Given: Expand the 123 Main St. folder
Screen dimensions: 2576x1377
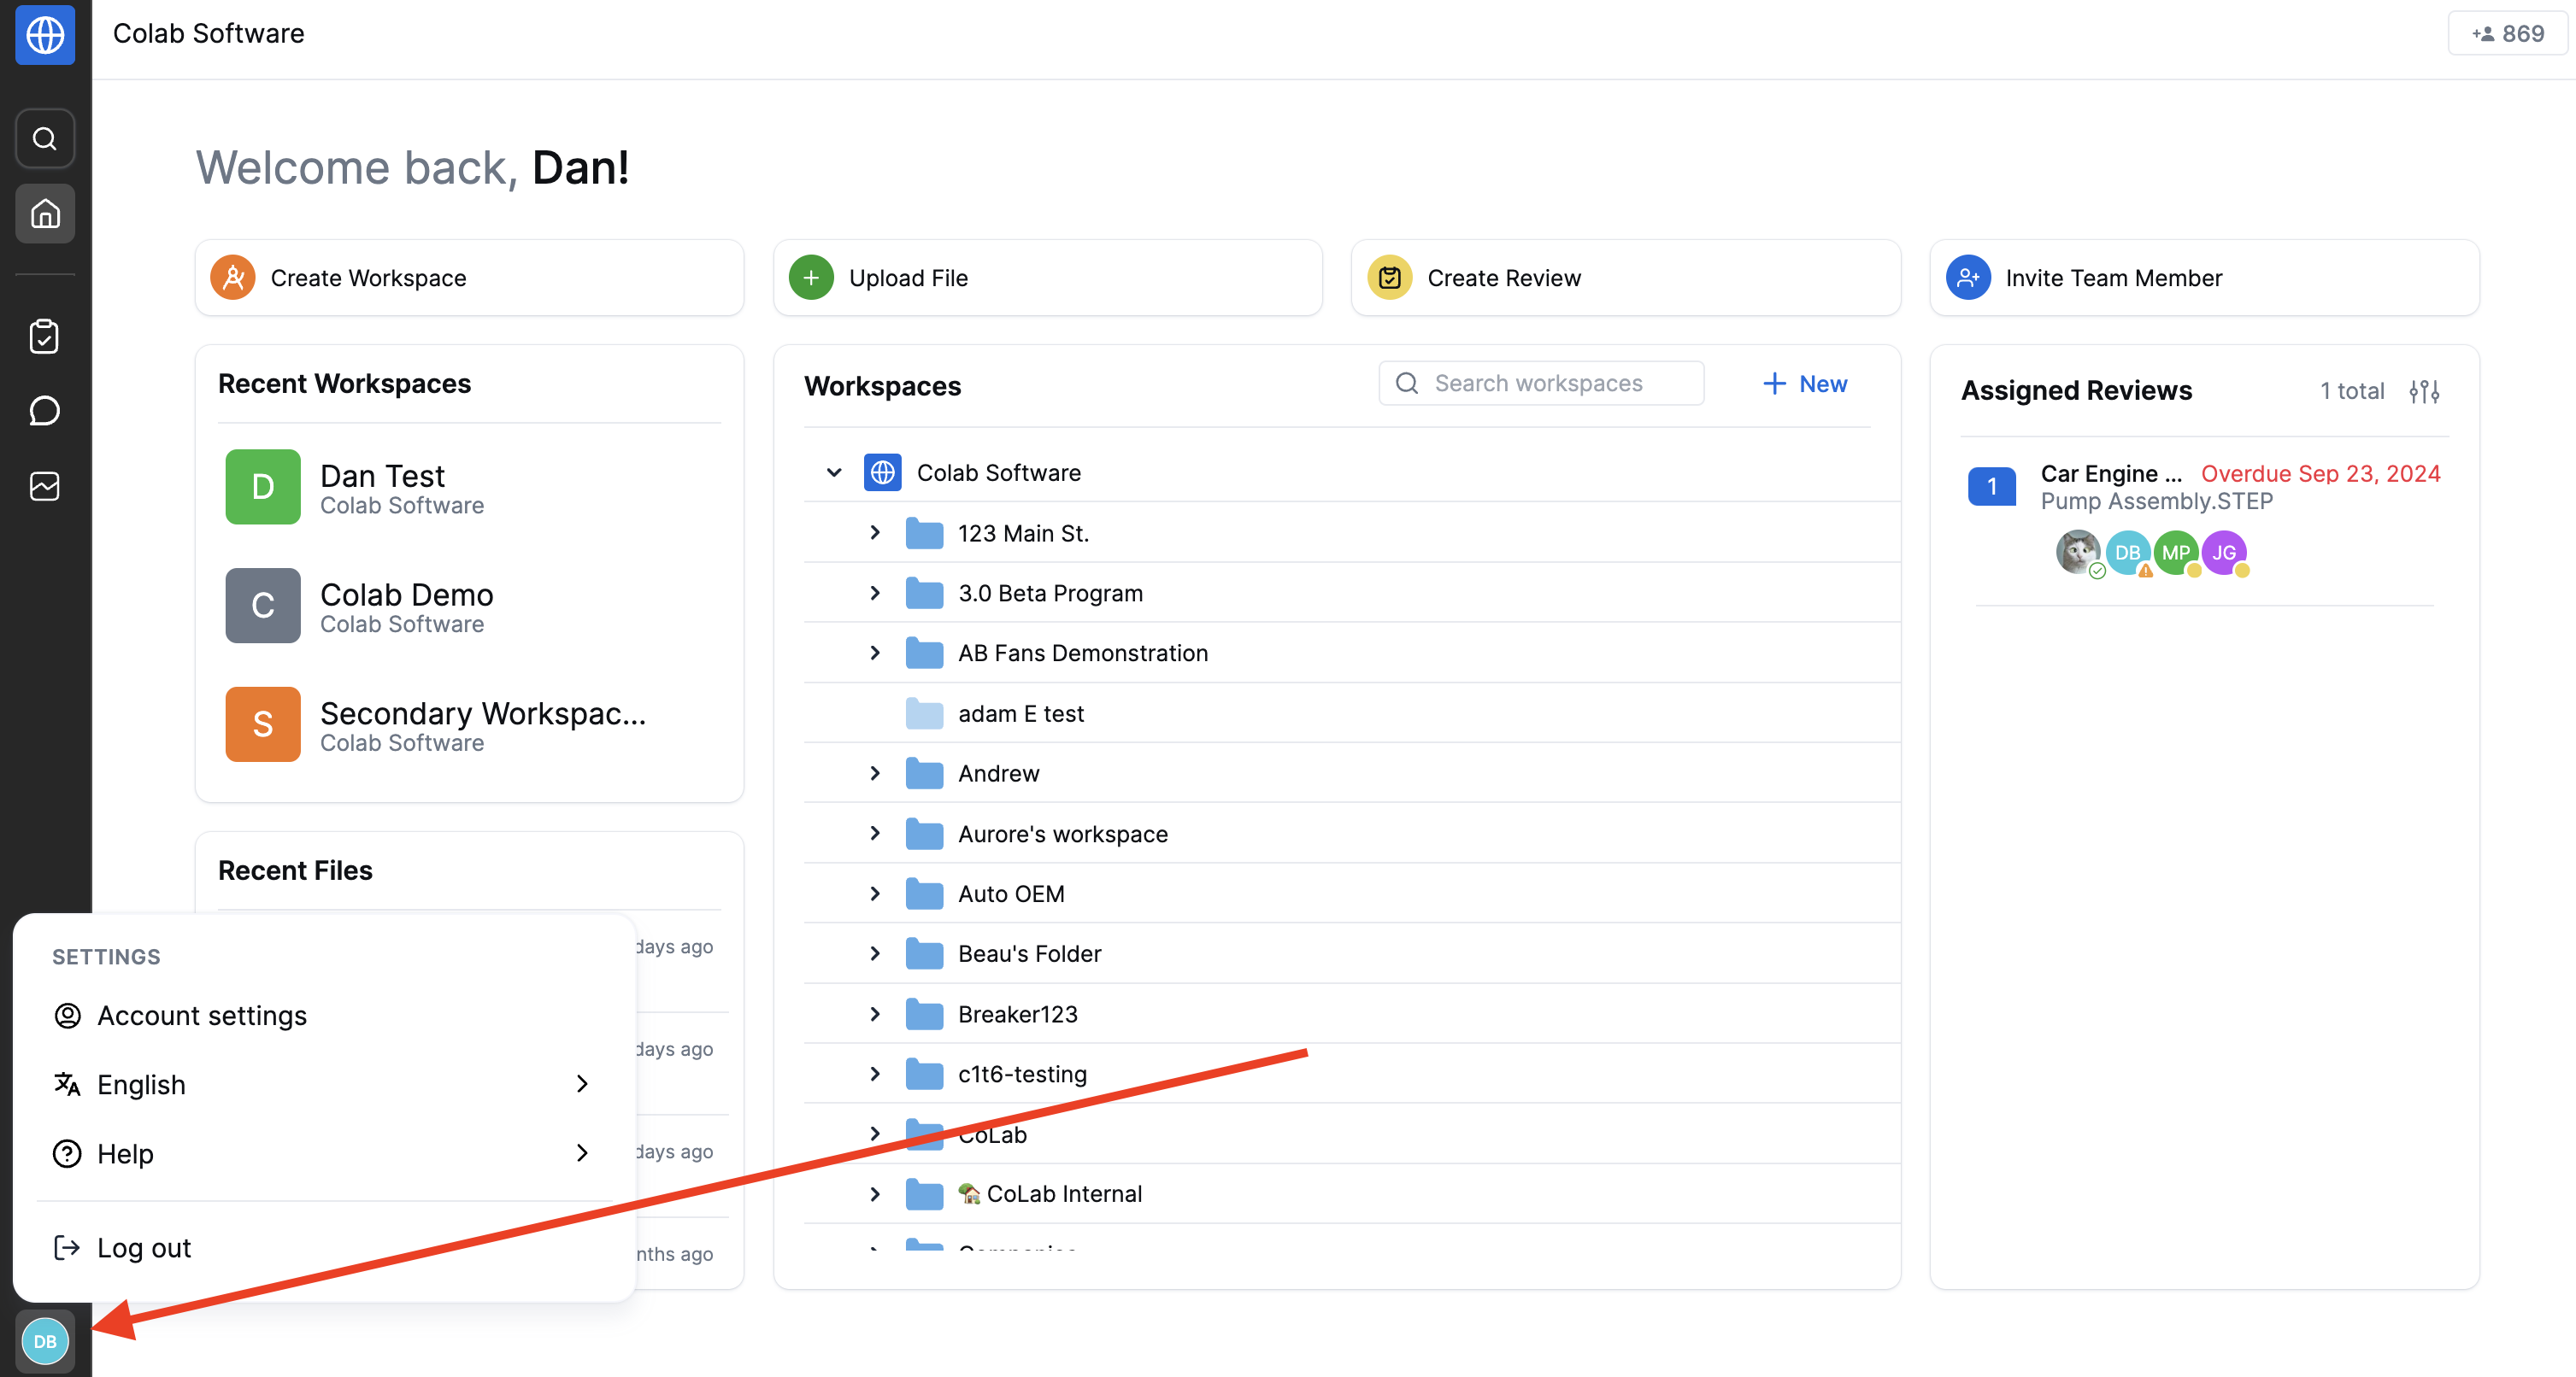Looking at the screenshot, I should (x=875, y=533).
